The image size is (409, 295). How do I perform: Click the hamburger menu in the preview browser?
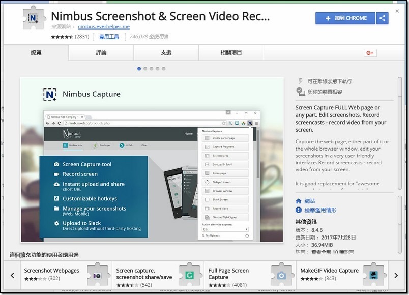point(257,123)
